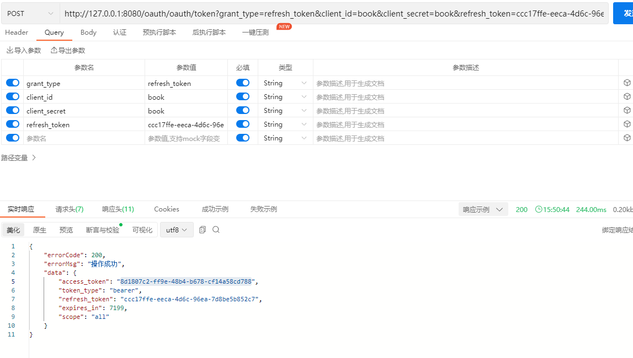Click the cube icon in client_id row

[x=626, y=96]
